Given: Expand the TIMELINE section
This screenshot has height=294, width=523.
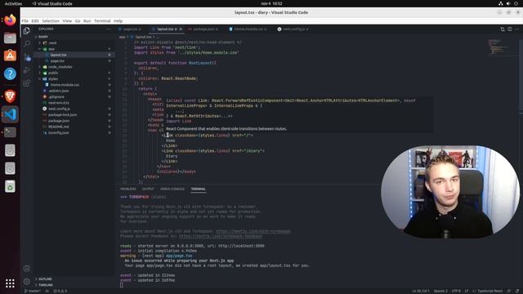Looking at the screenshot, I should click(46, 285).
